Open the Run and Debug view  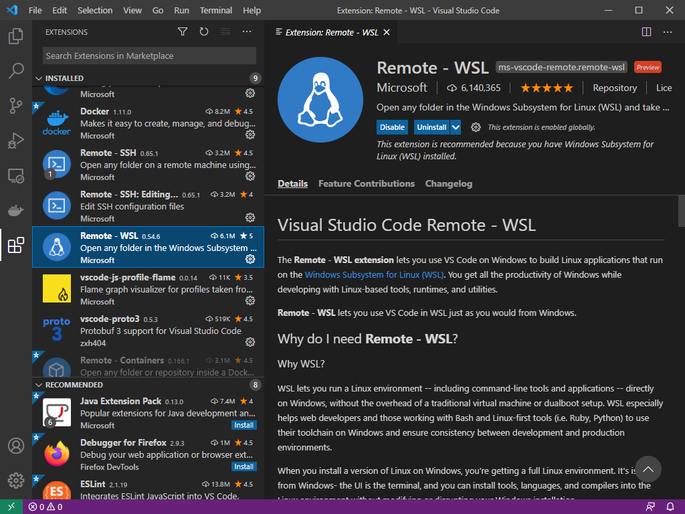tap(16, 141)
